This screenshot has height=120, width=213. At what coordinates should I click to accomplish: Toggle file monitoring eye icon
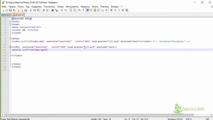[106, 10]
